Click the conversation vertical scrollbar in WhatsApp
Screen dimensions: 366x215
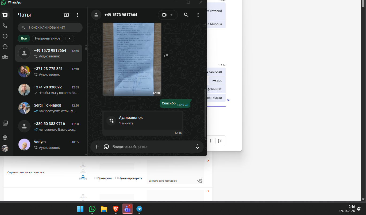click(x=205, y=114)
